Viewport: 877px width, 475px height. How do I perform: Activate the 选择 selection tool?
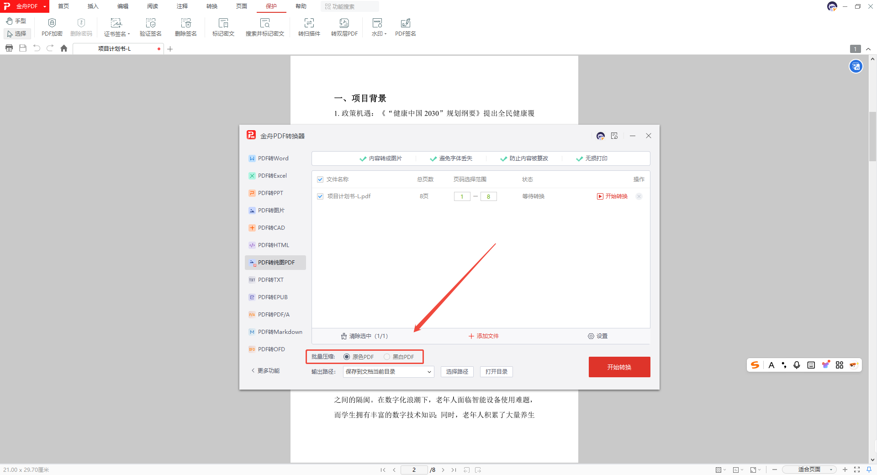click(17, 34)
